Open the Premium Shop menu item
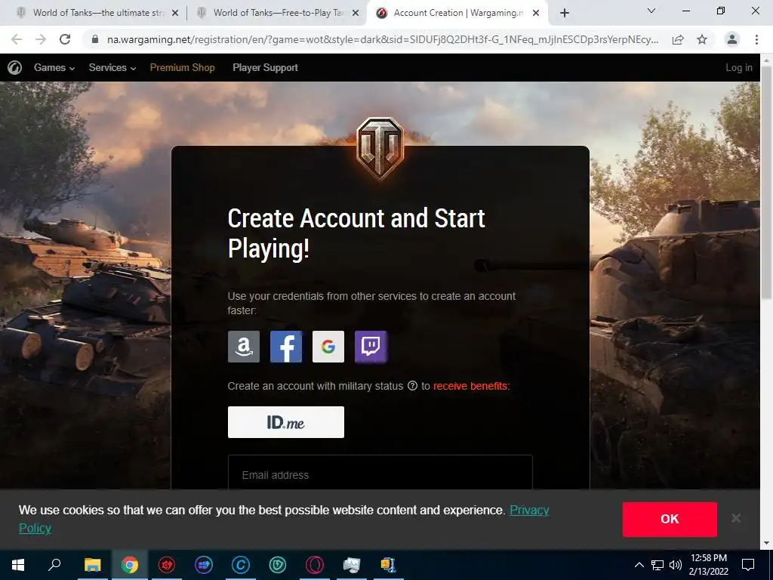The width and height of the screenshot is (773, 580). 183,67
